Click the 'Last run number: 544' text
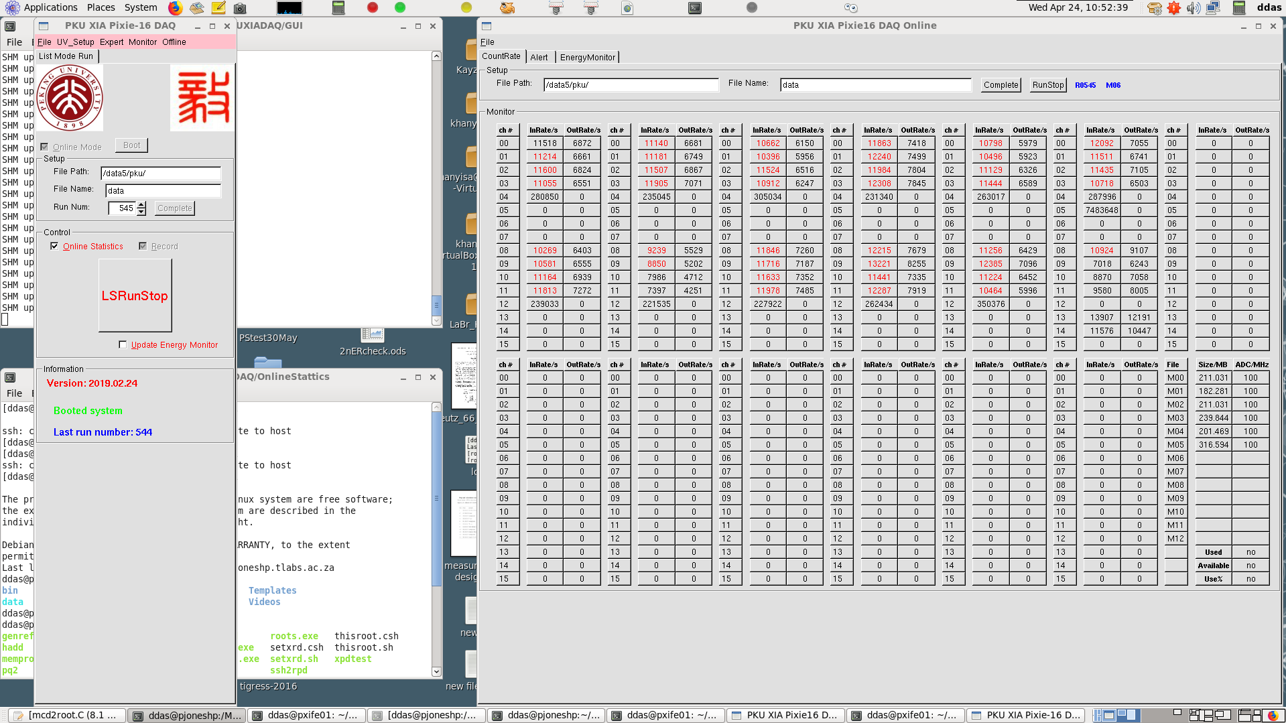The image size is (1286, 723). (x=103, y=432)
